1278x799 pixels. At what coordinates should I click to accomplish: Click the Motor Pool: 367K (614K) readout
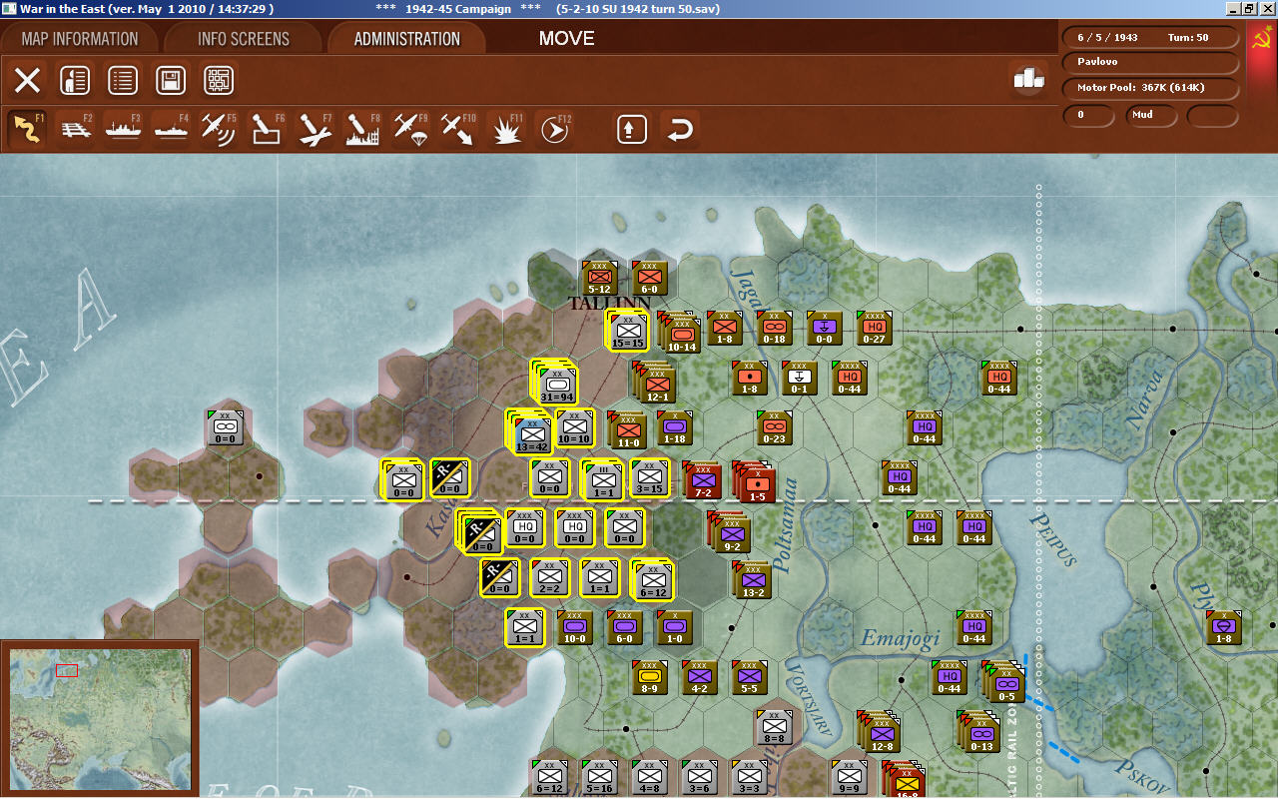1150,88
